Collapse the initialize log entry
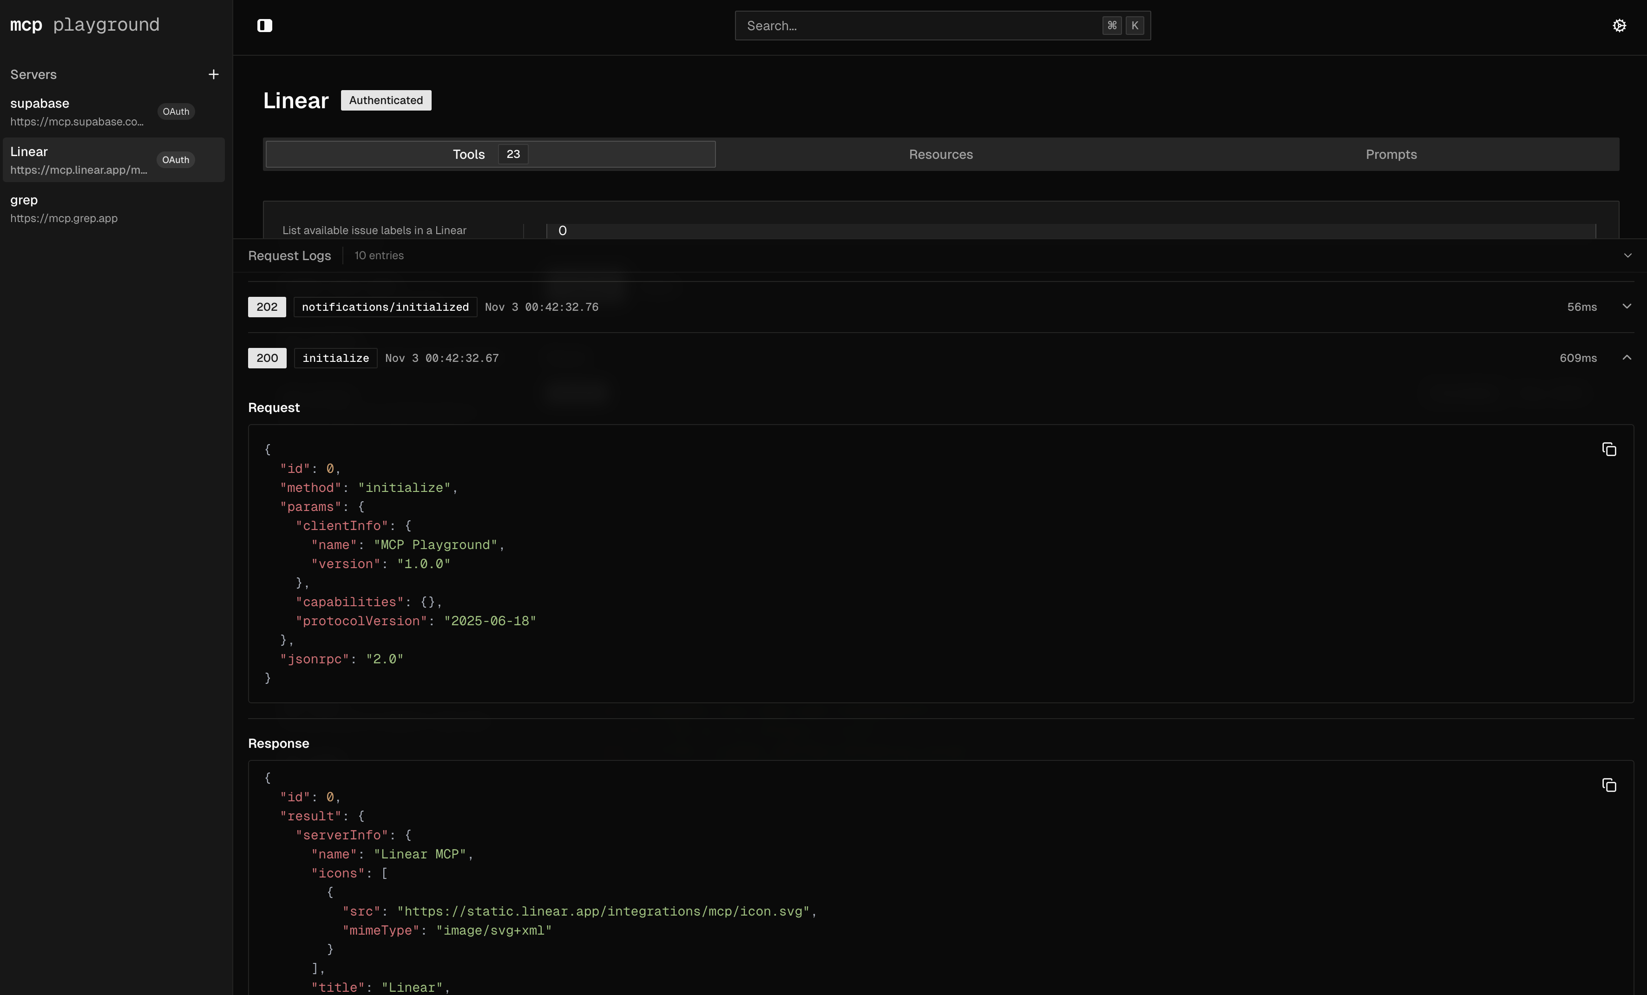 [1628, 358]
